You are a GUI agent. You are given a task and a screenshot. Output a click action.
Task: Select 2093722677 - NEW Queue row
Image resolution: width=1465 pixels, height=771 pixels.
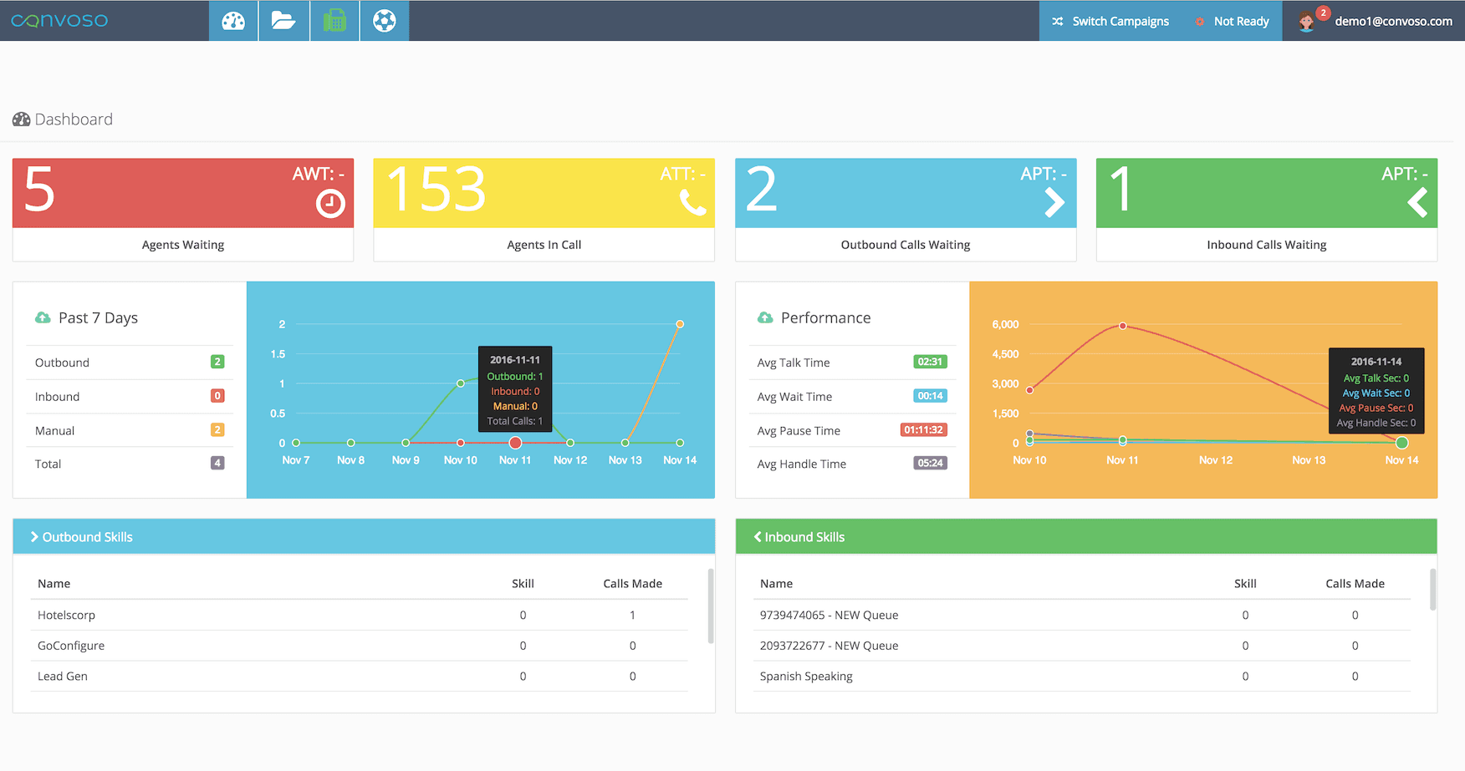pyautogui.click(x=1082, y=646)
